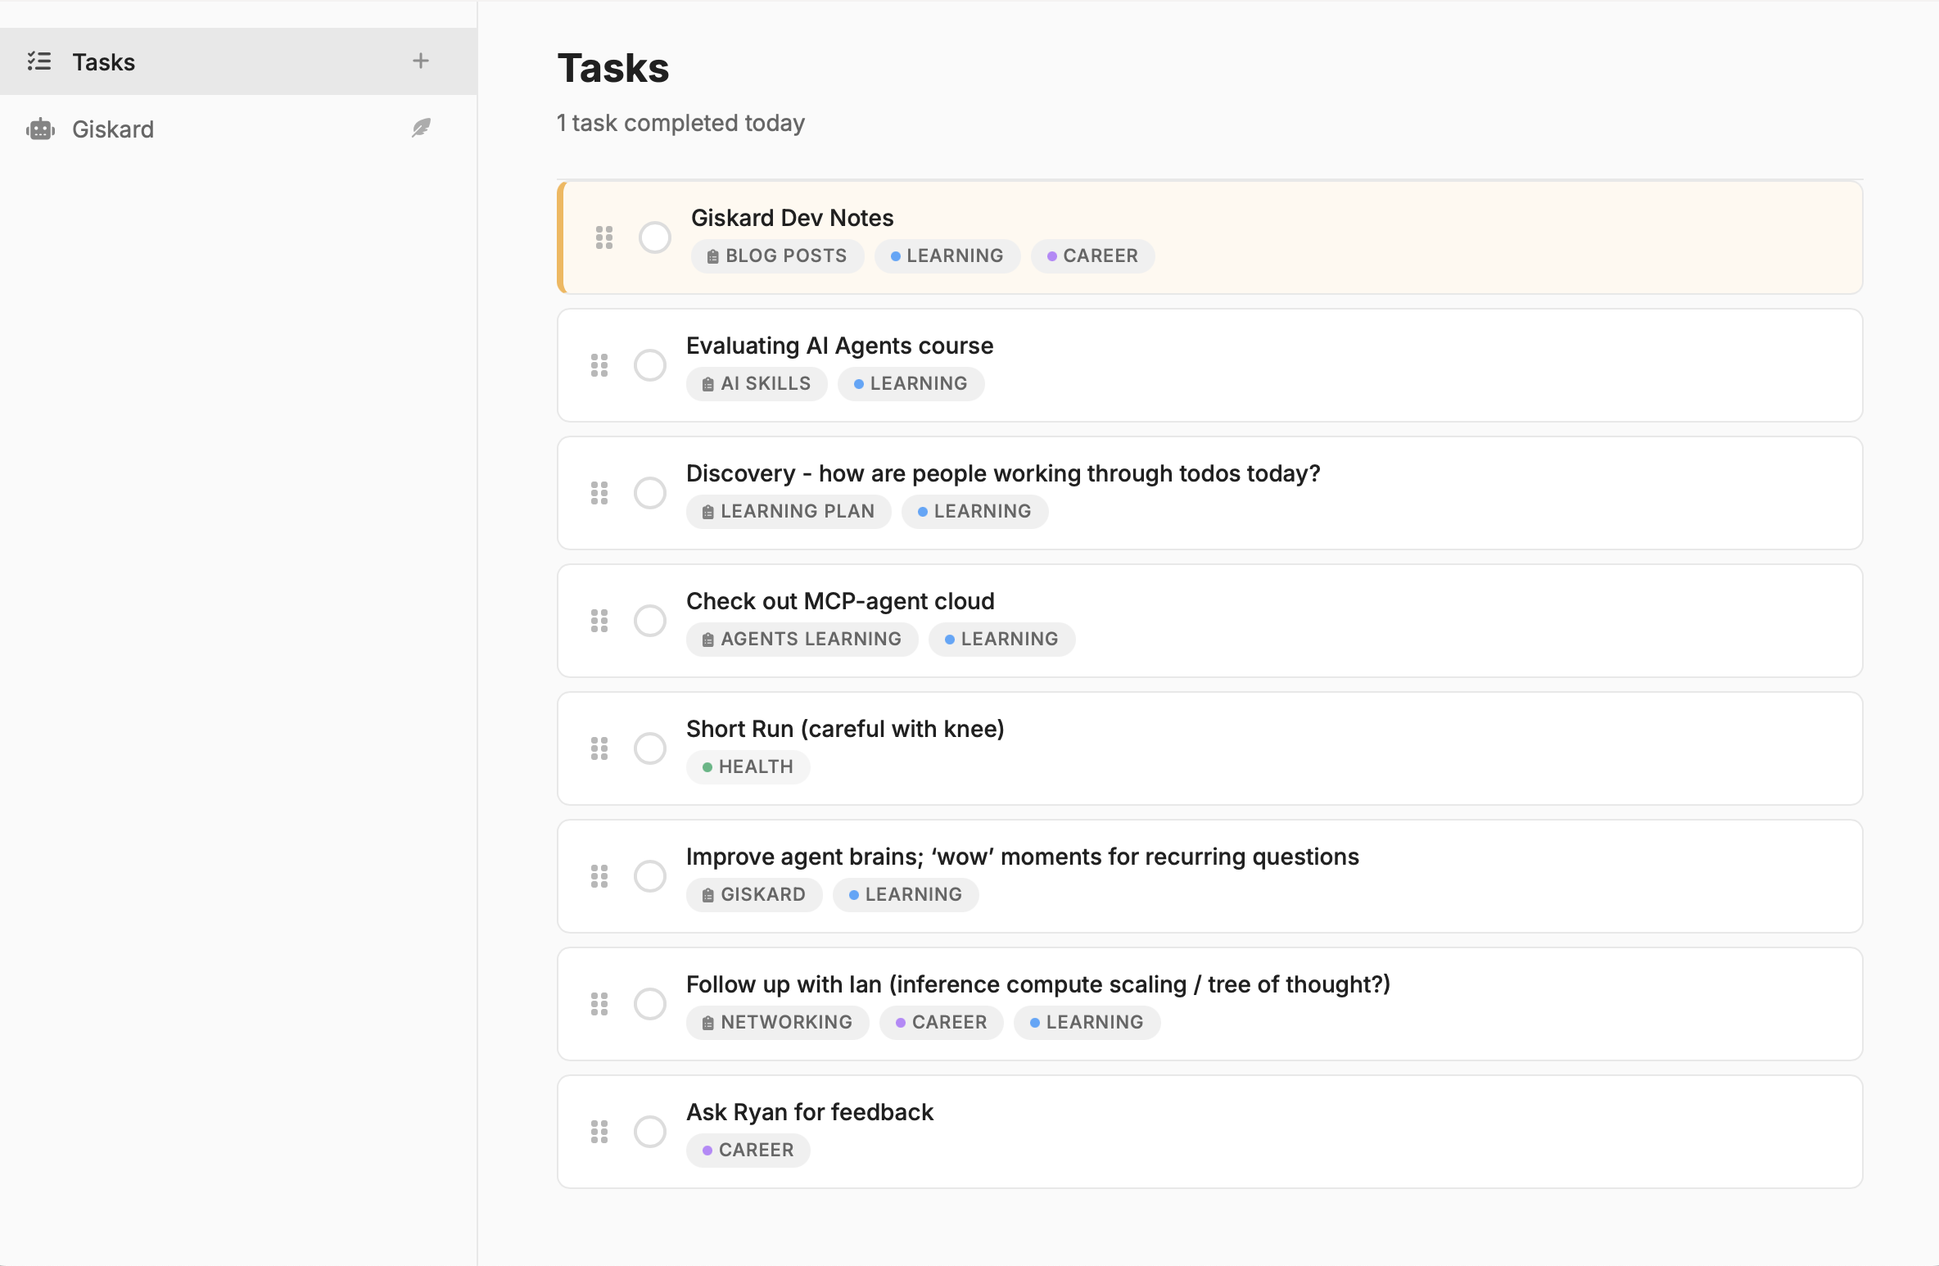Click the drag handle of Ask Ryan for feedback
This screenshot has height=1266, width=1939.
pyautogui.click(x=599, y=1131)
